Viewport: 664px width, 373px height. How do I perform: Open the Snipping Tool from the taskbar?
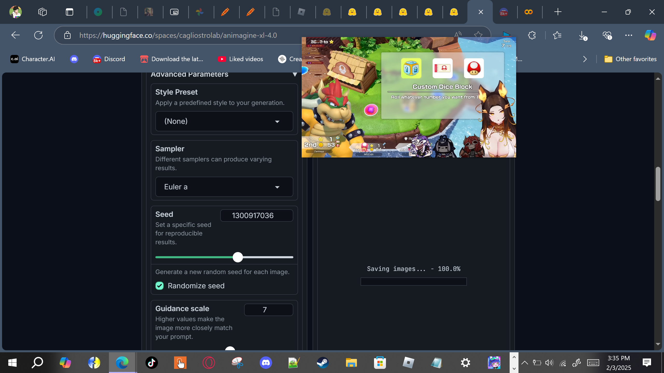pos(237,363)
